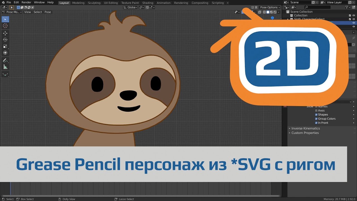Expand the Custom Properties panel

click(305, 133)
